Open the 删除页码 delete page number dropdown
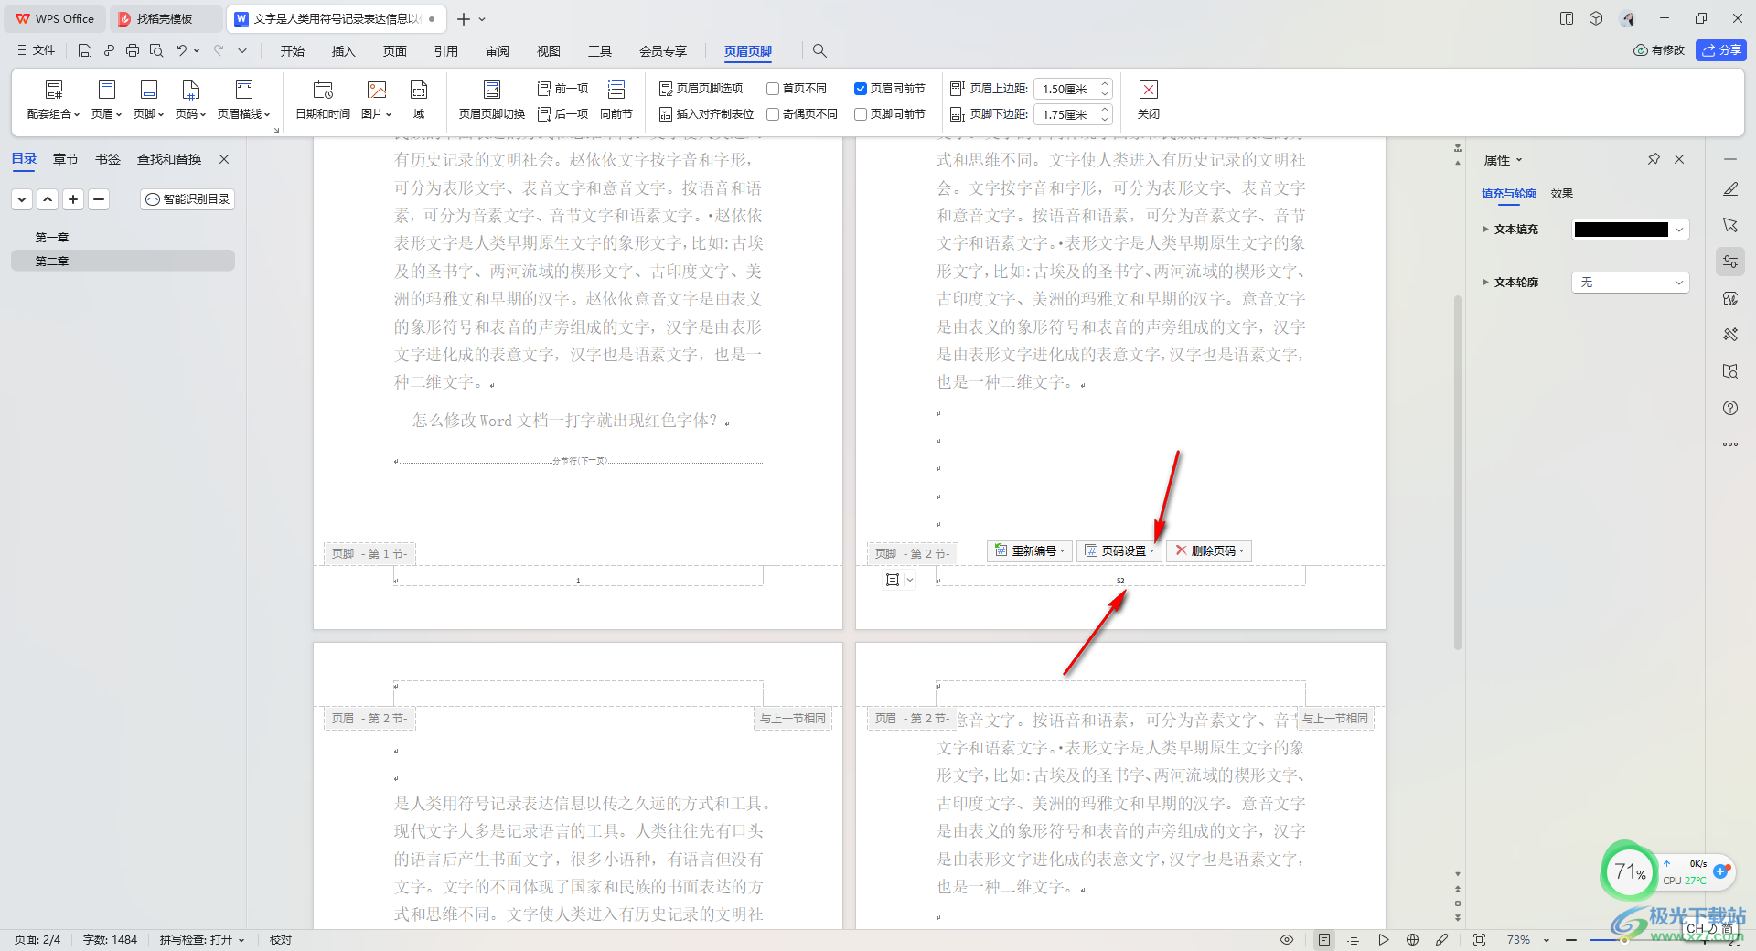 [x=1209, y=550]
